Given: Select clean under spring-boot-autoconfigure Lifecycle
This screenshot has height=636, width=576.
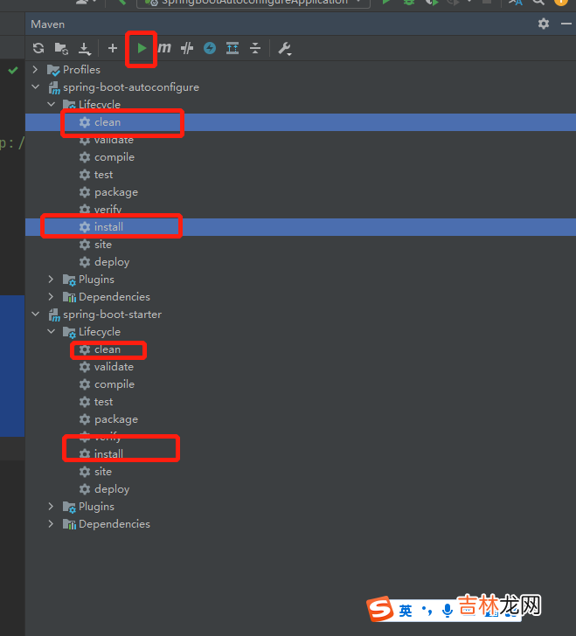Looking at the screenshot, I should click(107, 122).
